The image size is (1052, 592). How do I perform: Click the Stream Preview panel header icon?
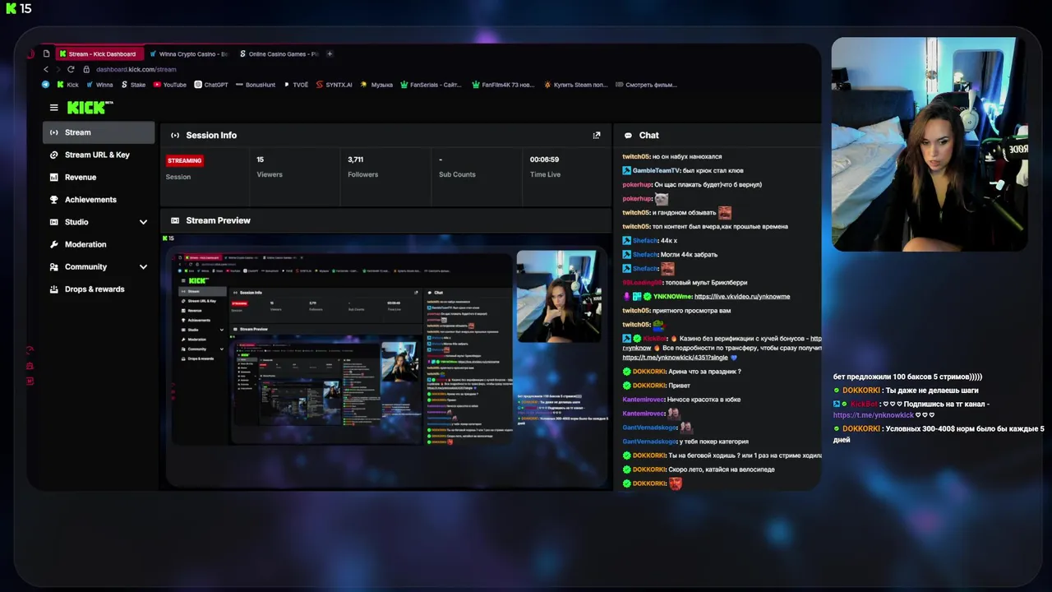coord(175,220)
